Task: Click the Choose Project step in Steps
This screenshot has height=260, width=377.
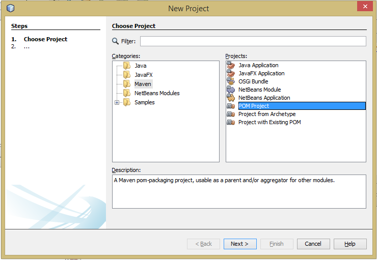Action: point(45,39)
